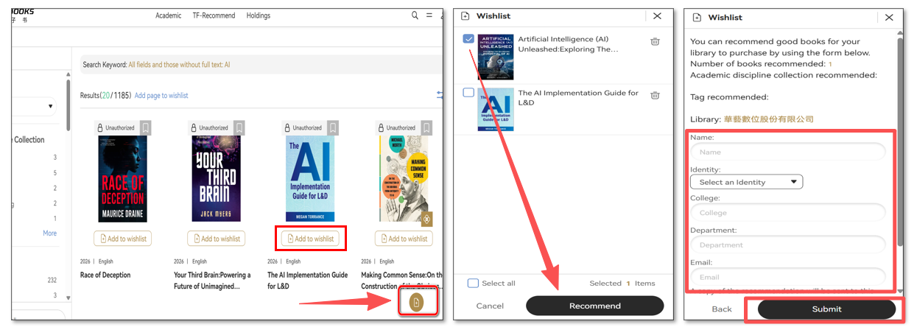Delete Artificial Intelligence Unleashed from wishlist
This screenshot has height=327, width=917.
pyautogui.click(x=655, y=42)
